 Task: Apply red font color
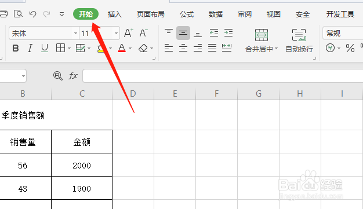point(122,48)
